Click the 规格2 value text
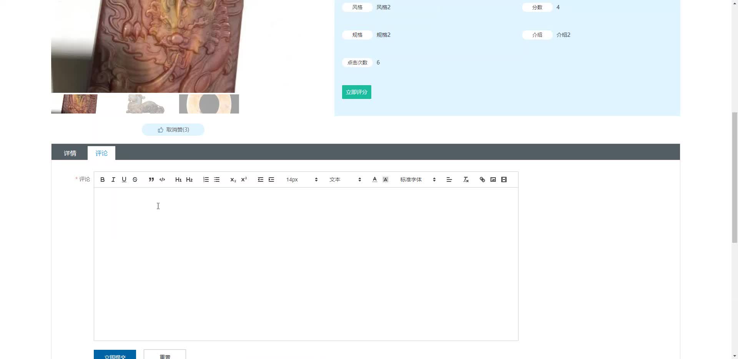Image resolution: width=738 pixels, height=359 pixels. point(383,35)
